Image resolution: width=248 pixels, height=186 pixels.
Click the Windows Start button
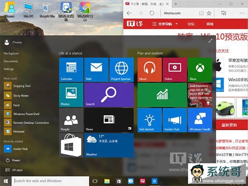coord(6,181)
